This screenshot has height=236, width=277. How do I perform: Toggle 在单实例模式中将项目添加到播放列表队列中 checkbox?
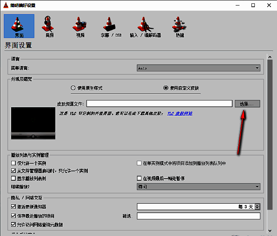[139, 163]
